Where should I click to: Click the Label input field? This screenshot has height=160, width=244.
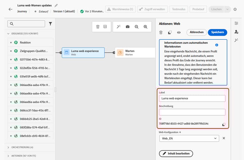[192, 99]
